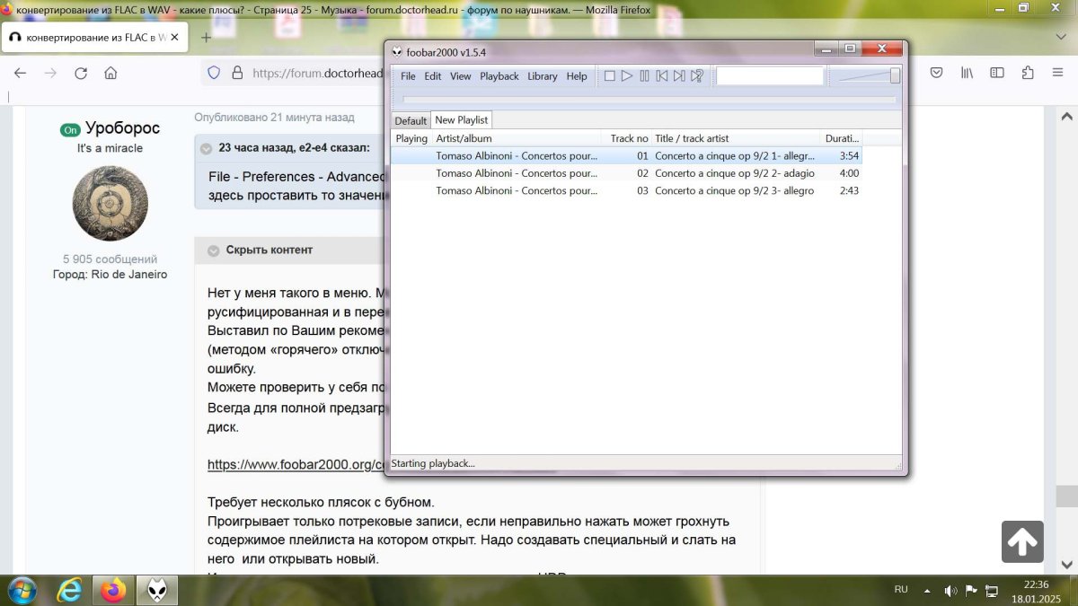
Task: Open the Help menu in foobar2000
Action: tap(577, 76)
